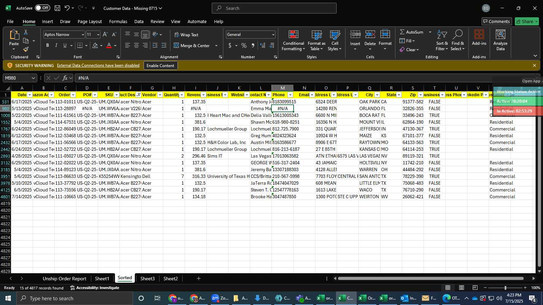Click the zoom slider handle
The image size is (543, 305).
(x=505, y=288)
